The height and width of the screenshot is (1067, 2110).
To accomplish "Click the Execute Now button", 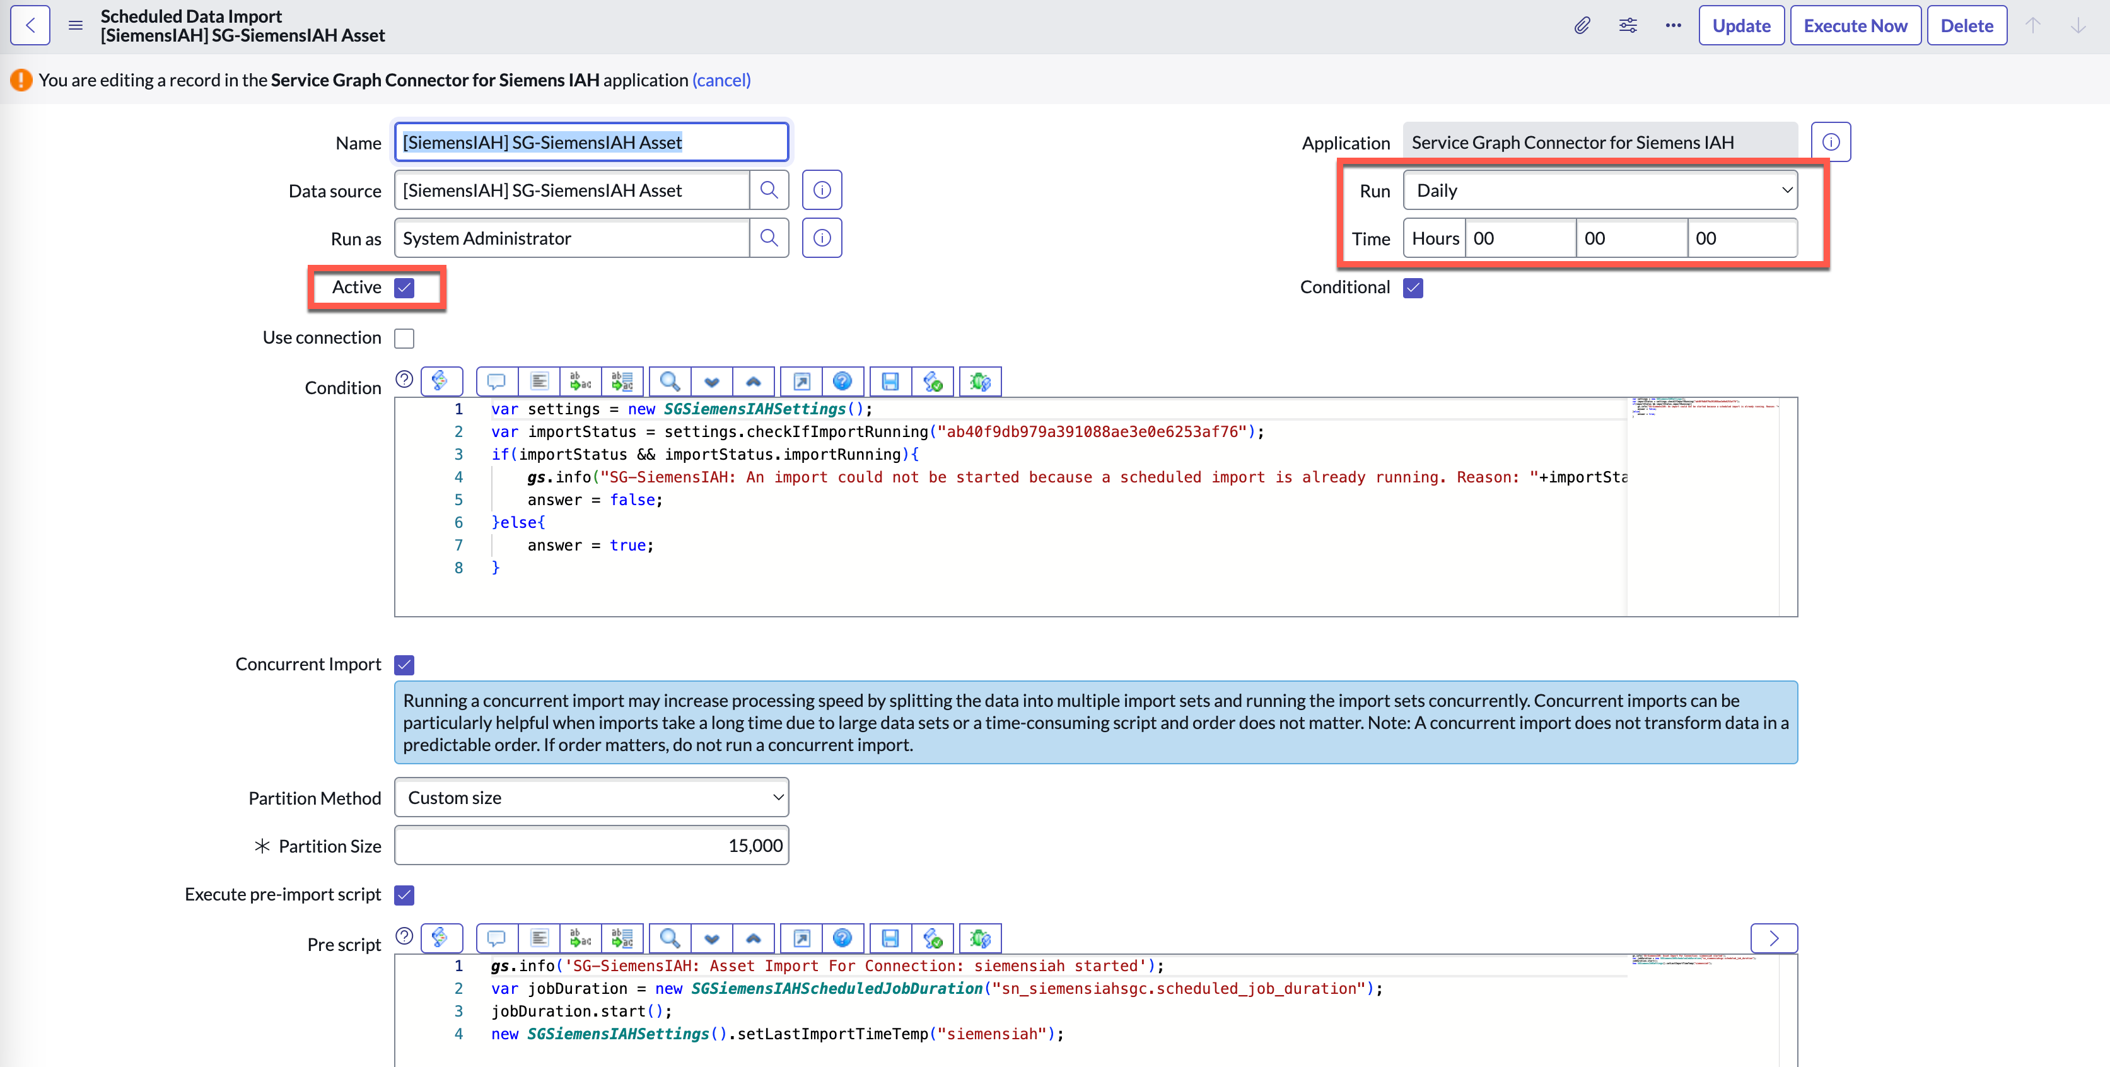I will coord(1855,25).
